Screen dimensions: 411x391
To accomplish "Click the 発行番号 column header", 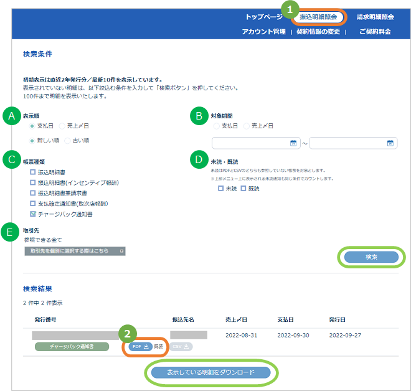I will 45,320.
